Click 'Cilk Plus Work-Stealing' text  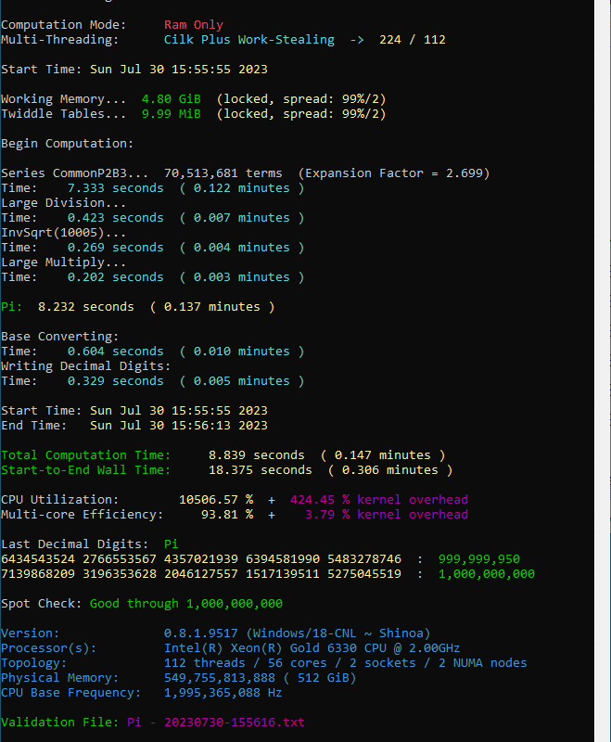[x=248, y=40]
